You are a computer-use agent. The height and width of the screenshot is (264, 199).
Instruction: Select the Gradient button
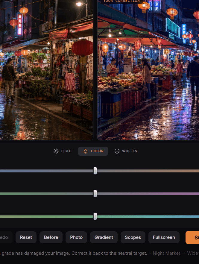pyautogui.click(x=104, y=237)
